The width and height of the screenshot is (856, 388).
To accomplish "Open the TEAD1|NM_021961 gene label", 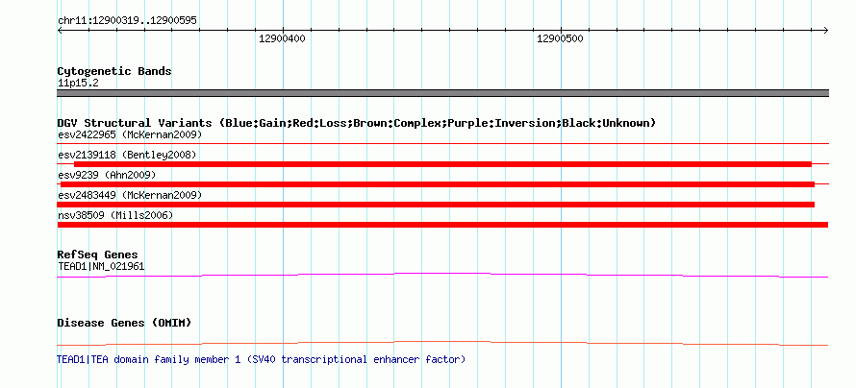I will [101, 266].
